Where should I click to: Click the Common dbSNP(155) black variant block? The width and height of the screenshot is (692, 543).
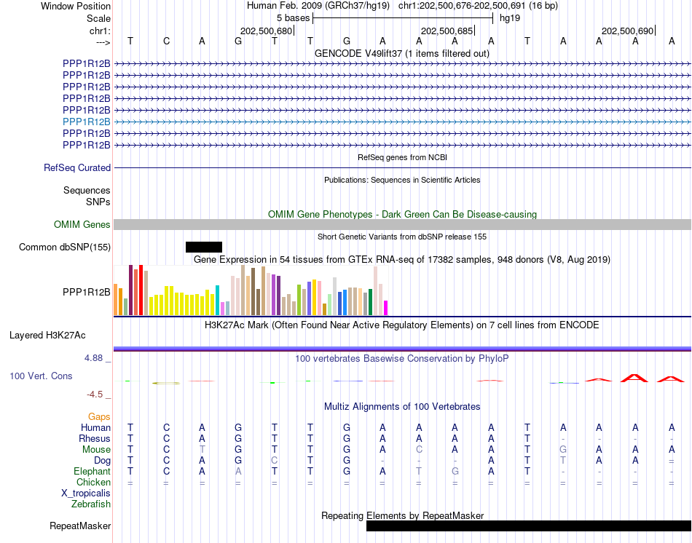pos(204,247)
